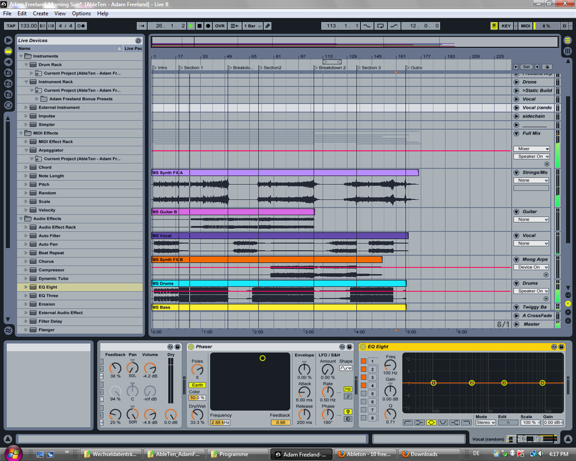Unfold the Drone track
Screen dimensions: 576x461
point(516,82)
